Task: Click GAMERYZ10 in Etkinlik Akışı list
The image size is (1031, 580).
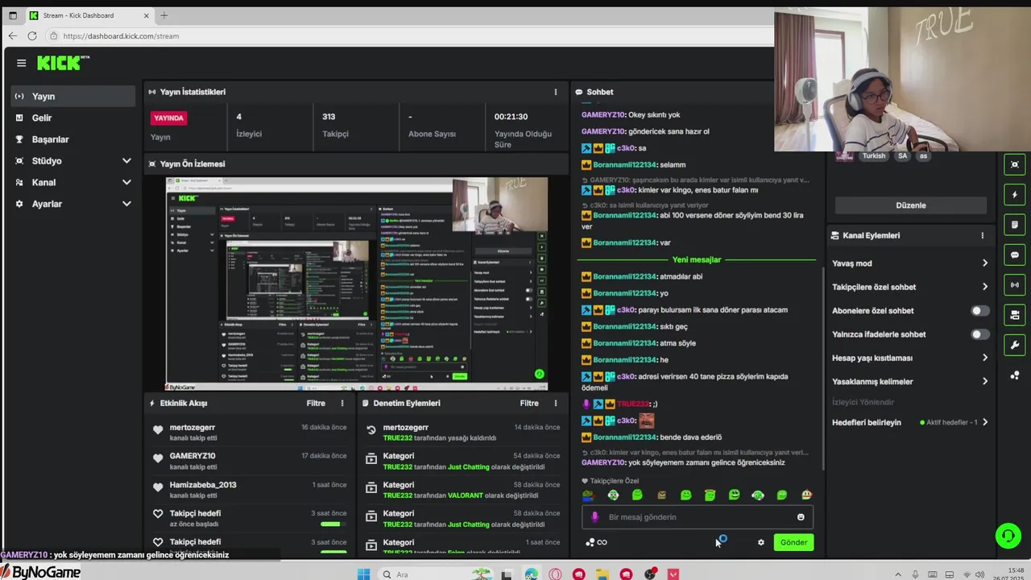Action: click(x=193, y=456)
